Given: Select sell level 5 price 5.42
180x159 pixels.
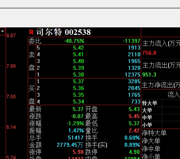Looking at the screenshot, I should pyautogui.click(x=79, y=48).
